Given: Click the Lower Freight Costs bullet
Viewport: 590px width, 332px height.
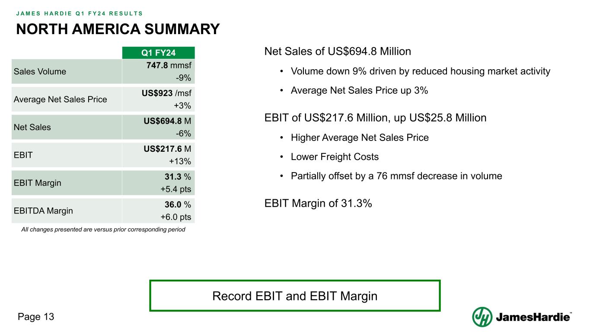Looking at the screenshot, I should pyautogui.click(x=335, y=157).
